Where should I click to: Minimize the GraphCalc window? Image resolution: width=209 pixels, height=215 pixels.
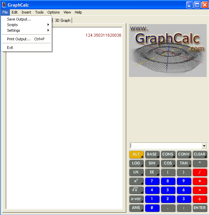pos(189,5)
